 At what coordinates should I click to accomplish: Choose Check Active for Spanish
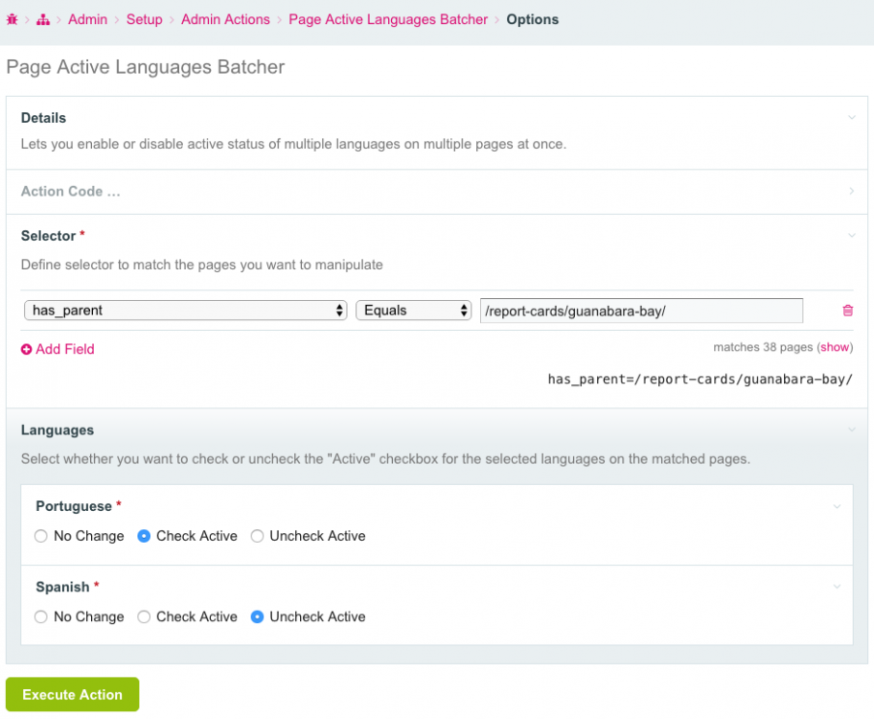click(x=144, y=617)
